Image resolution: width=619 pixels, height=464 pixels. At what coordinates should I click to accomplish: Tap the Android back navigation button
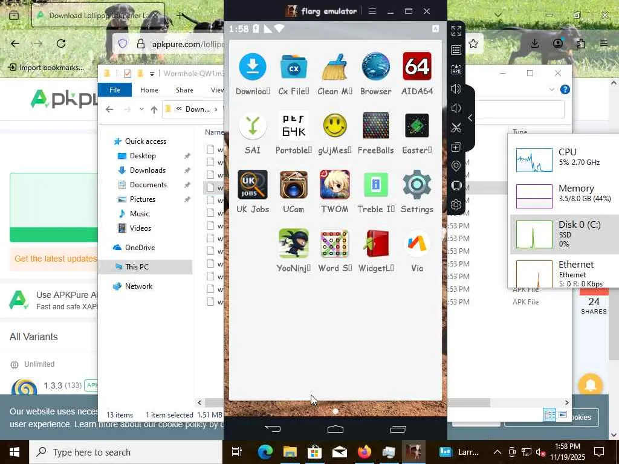click(273, 429)
